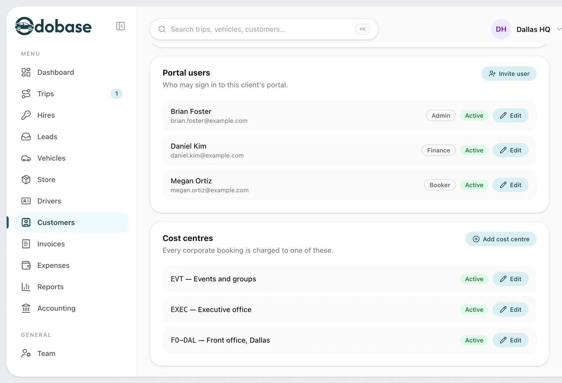Click the Trips count badge 1

pos(117,94)
